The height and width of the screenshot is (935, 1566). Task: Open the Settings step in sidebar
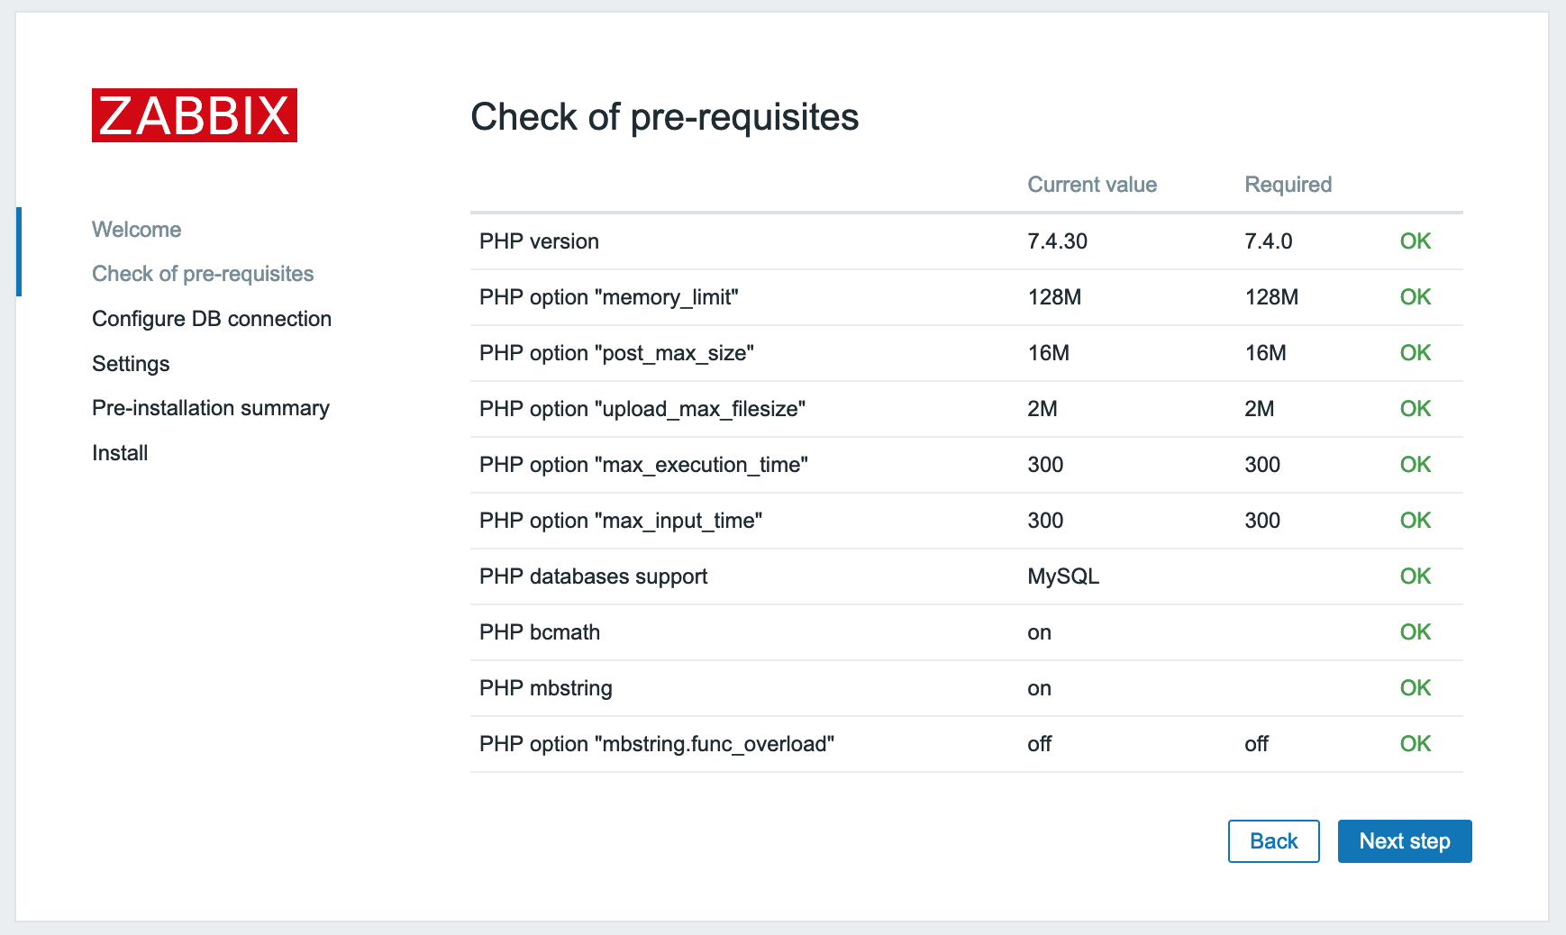[x=131, y=364]
